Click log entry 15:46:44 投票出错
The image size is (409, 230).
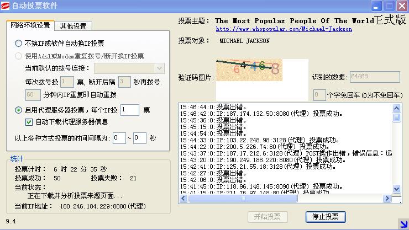[x=213, y=107]
